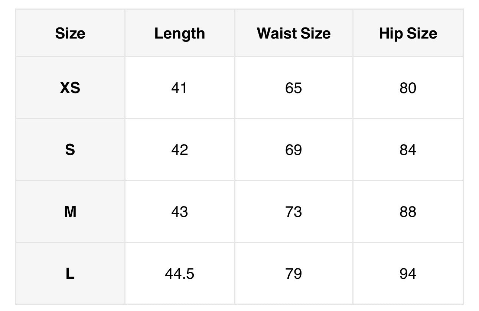Select the S size row label
The image size is (479, 311).
(70, 150)
